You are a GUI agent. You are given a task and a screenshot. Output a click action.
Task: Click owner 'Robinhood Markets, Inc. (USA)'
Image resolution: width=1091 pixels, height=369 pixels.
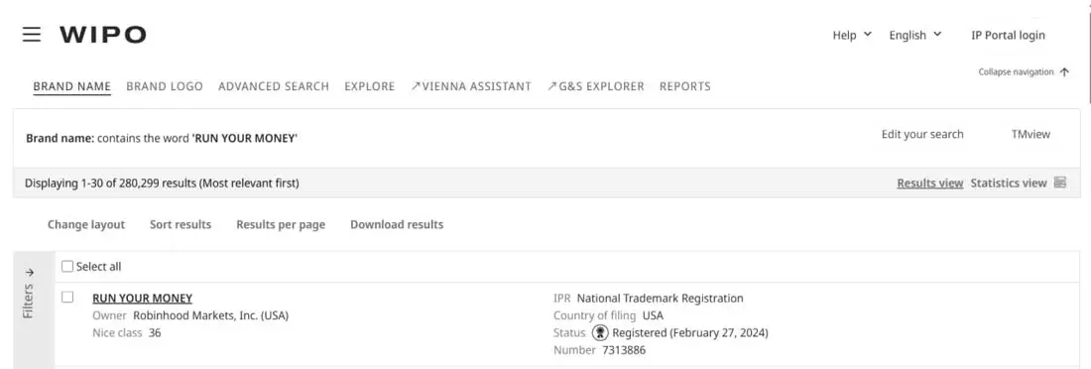211,315
